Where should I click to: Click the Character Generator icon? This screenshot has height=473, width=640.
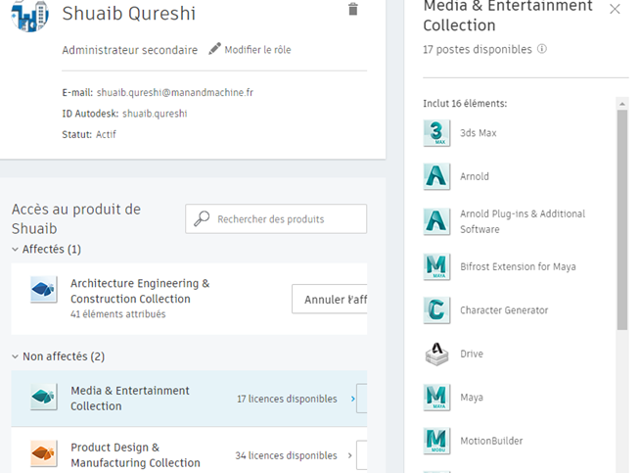coord(436,310)
